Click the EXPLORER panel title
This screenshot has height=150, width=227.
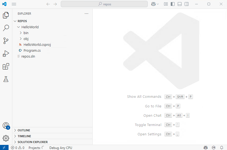point(24,14)
